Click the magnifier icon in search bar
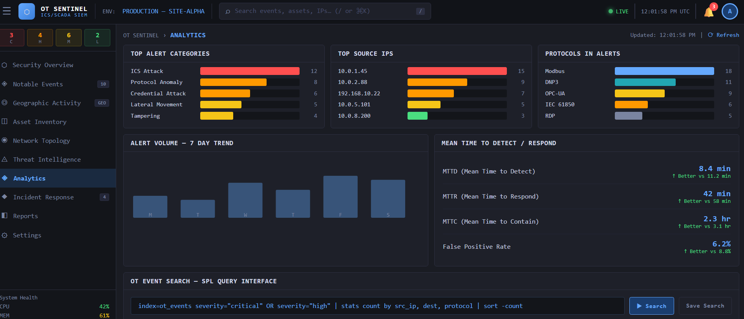 [228, 11]
